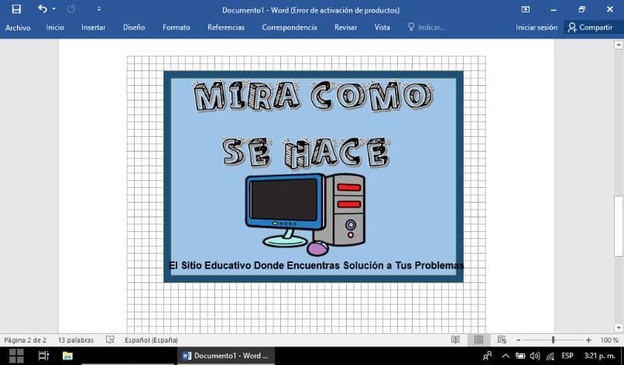624x365 pixels.
Task: Switch to the Insertar ribbon tab
Action: [94, 27]
